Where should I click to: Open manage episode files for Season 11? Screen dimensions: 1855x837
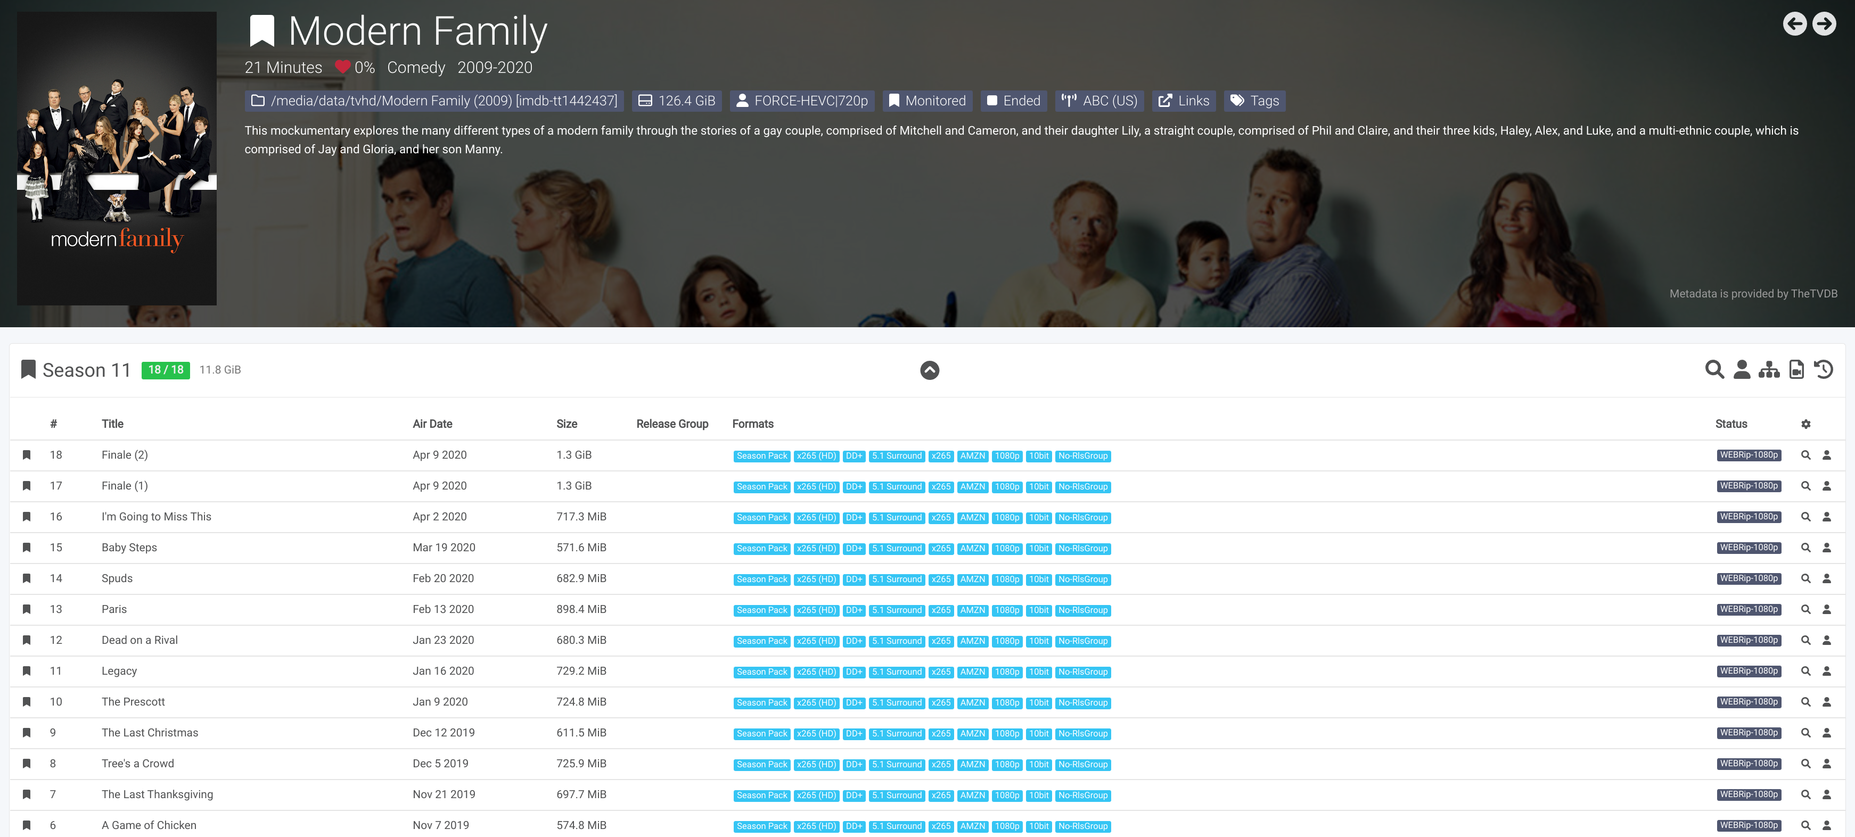1796,369
